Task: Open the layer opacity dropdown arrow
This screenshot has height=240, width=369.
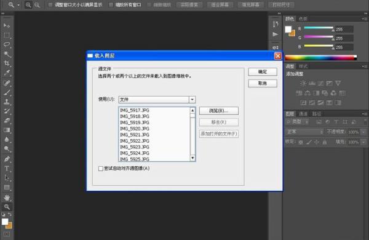Action: click(364, 132)
